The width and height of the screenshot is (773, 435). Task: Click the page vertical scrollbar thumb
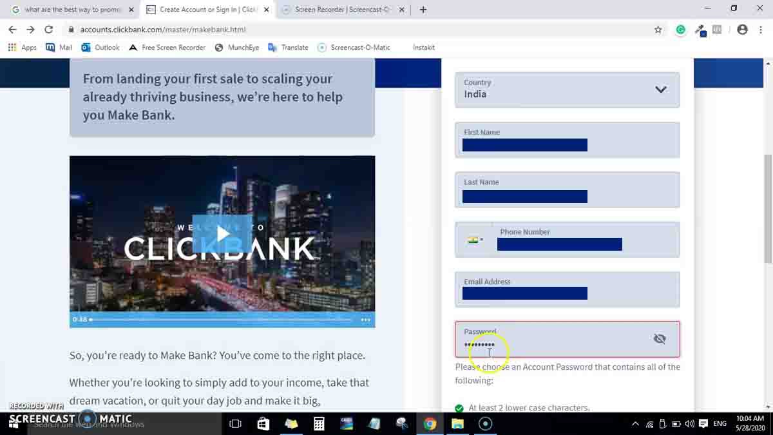(768, 208)
